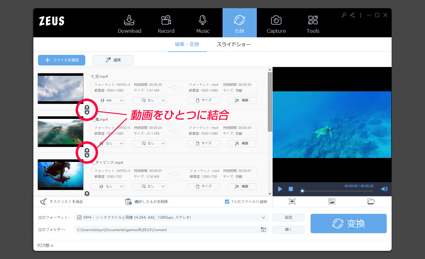The height and width of the screenshot is (259, 425).
Task: Toggle the merge link between 島.mp4 and ダイビング.mp4
Action: point(87,153)
